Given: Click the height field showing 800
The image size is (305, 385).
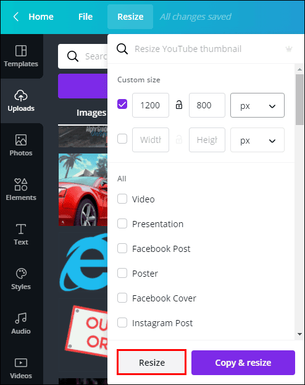Looking at the screenshot, I should click(x=207, y=105).
